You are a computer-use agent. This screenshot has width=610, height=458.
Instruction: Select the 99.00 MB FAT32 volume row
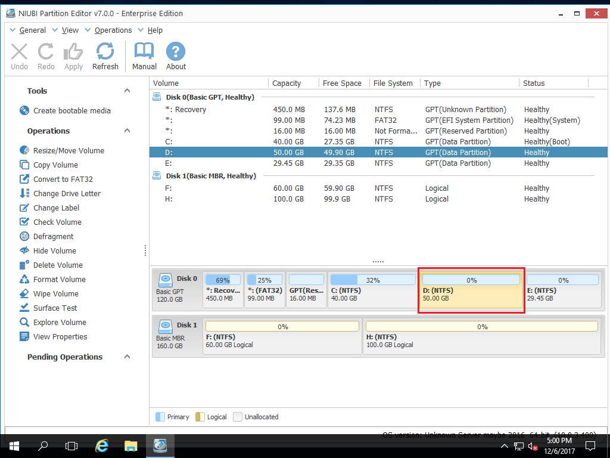point(378,120)
